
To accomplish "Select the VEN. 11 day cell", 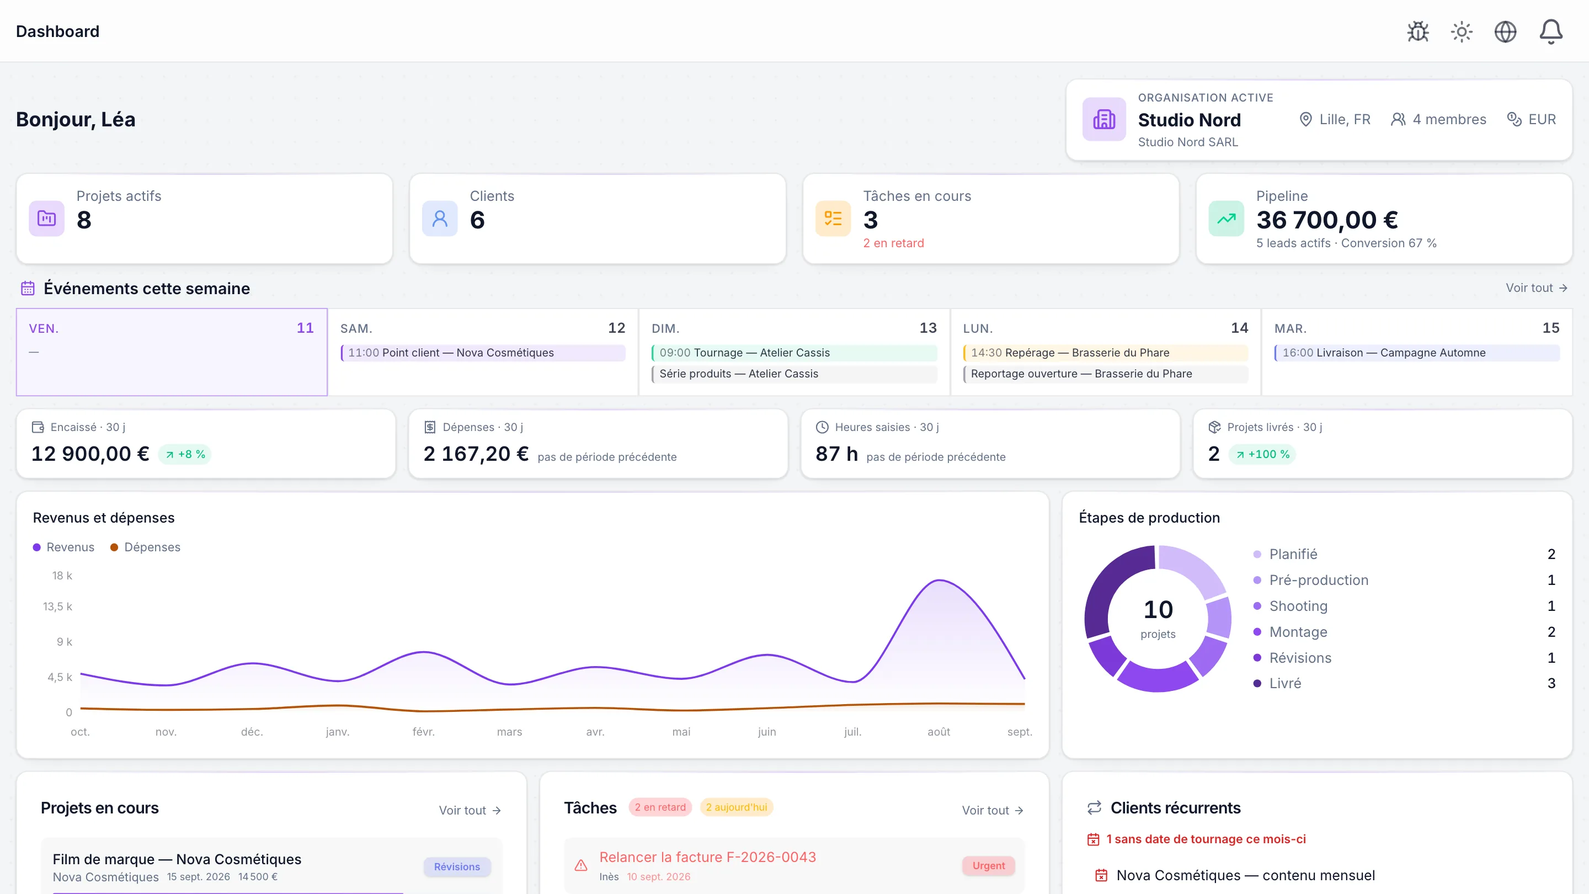I will [172, 352].
